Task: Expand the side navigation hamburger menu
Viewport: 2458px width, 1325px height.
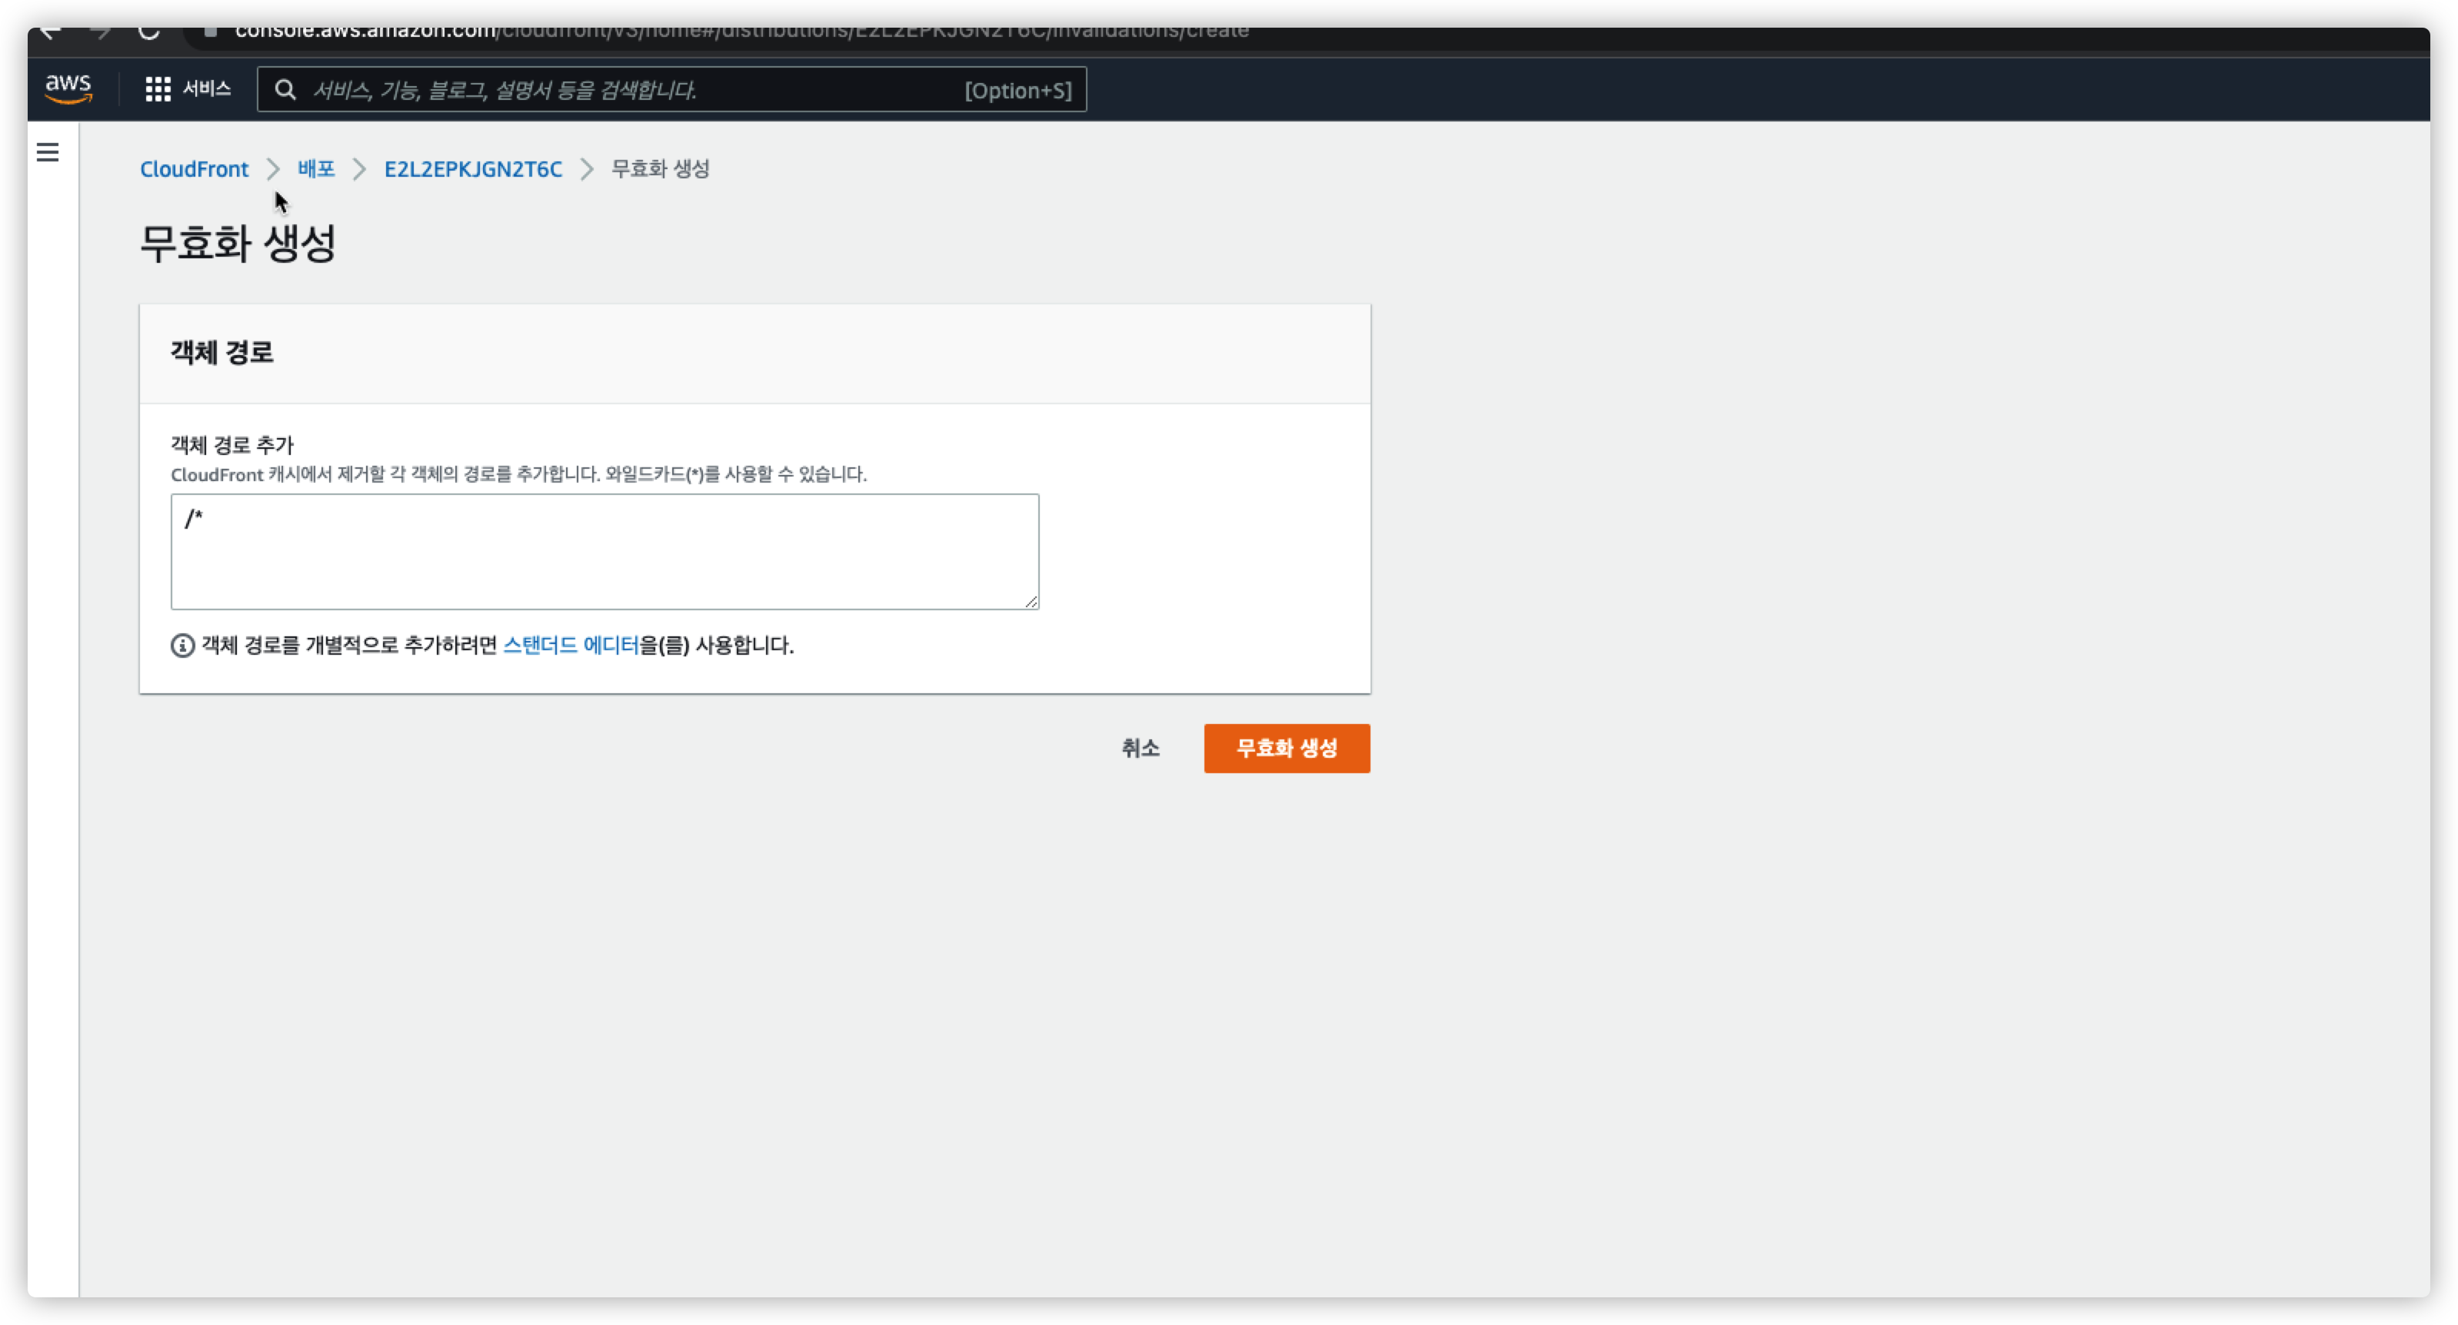Action: coord(48,152)
